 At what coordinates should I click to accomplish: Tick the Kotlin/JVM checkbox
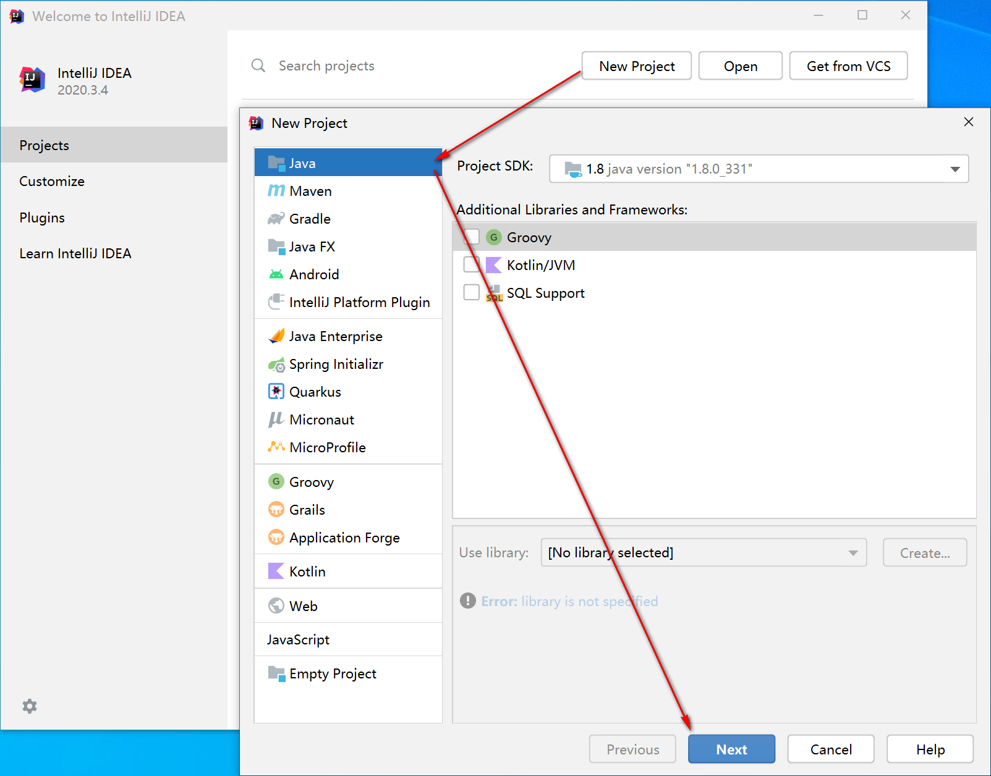(472, 265)
